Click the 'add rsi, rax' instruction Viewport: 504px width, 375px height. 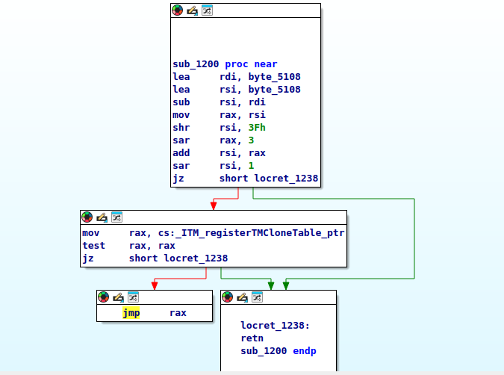[219, 153]
